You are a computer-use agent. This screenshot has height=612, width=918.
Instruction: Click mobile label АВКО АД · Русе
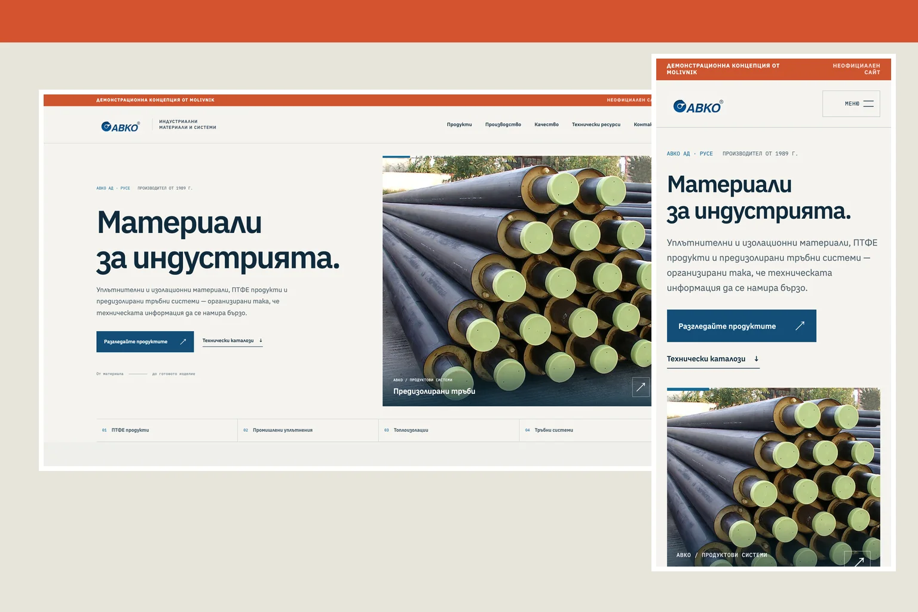pos(690,154)
